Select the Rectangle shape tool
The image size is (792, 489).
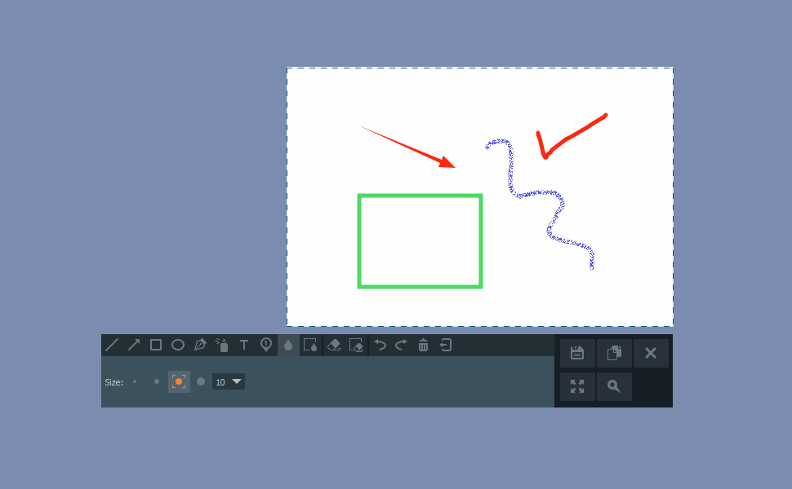(x=156, y=345)
